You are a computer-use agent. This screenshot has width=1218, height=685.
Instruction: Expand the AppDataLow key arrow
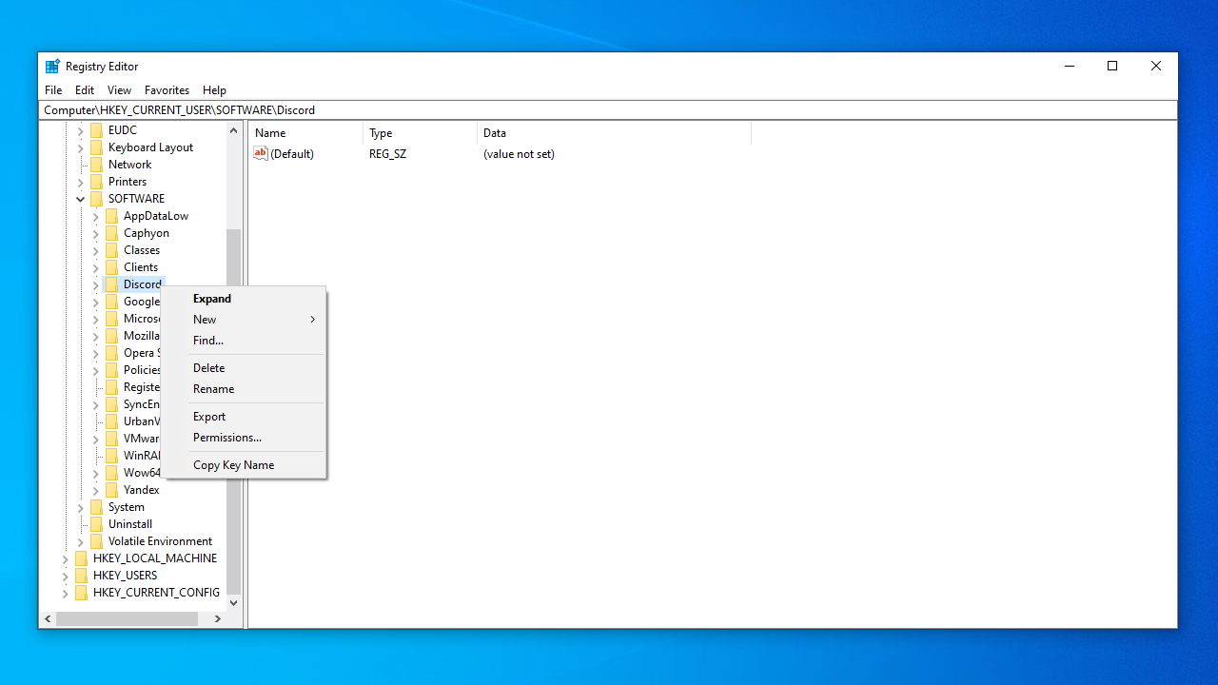coord(96,216)
